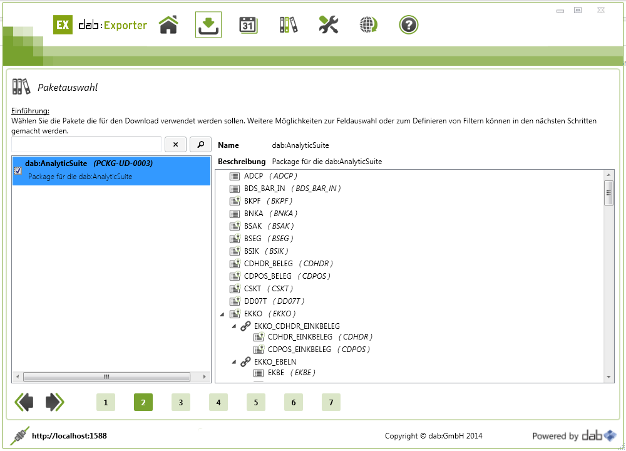Click the BSAK filtered table icon
This screenshot has width=626, height=451.
(x=235, y=226)
